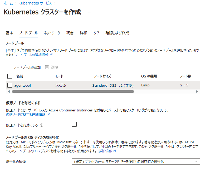Image resolution: width=215 pixels, height=172 pixels.
Task: Click the horizontal scrollbar thumb under table
Action: pos(73,92)
